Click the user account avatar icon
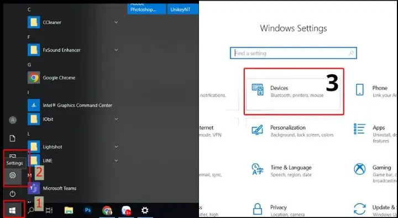398x218 pixels. (12, 120)
